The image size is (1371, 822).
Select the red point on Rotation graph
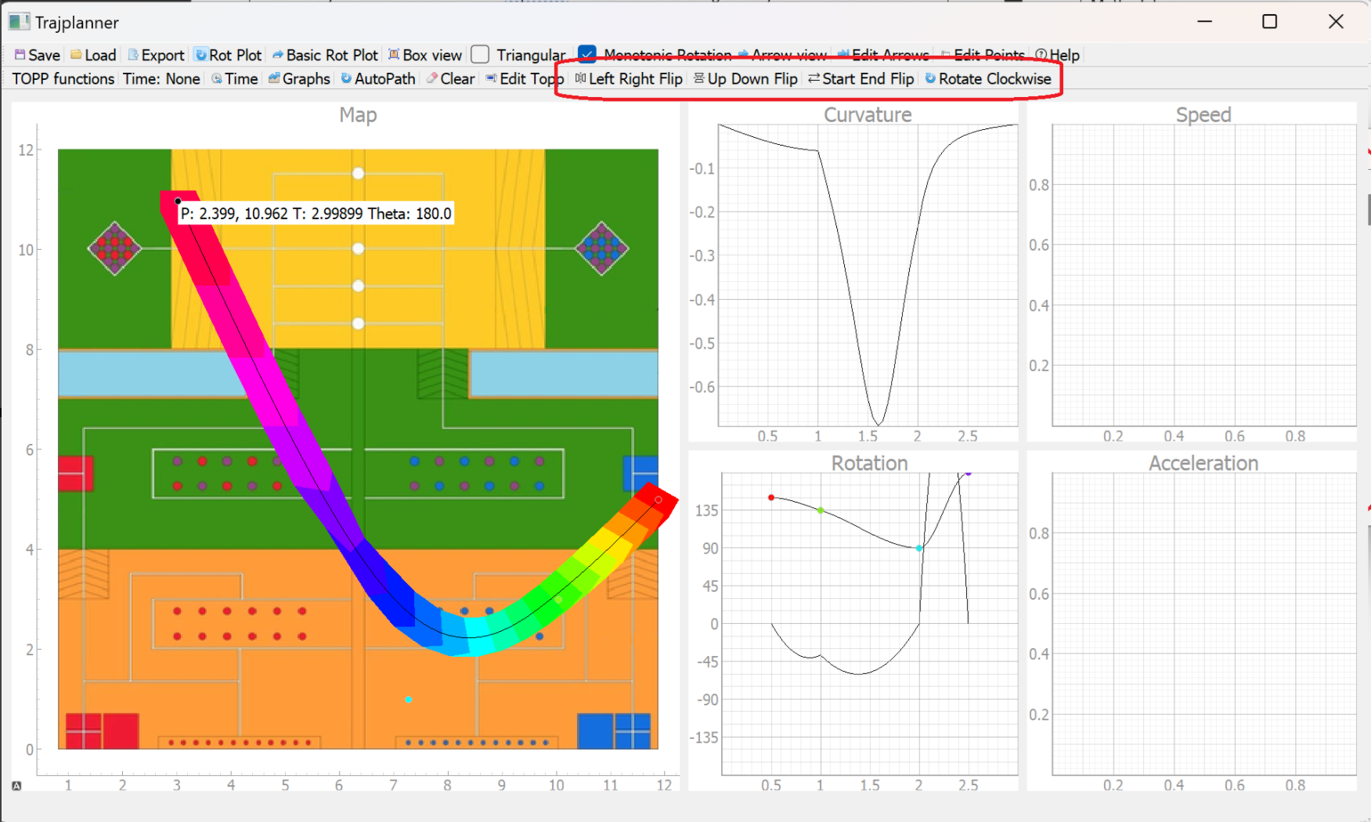771,497
